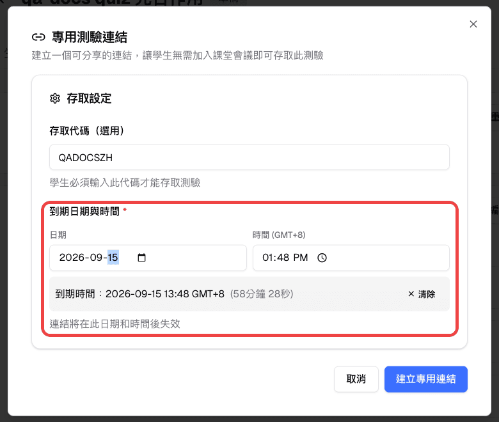Open the calendar picker icon in date field
499x422 pixels.
coord(141,257)
